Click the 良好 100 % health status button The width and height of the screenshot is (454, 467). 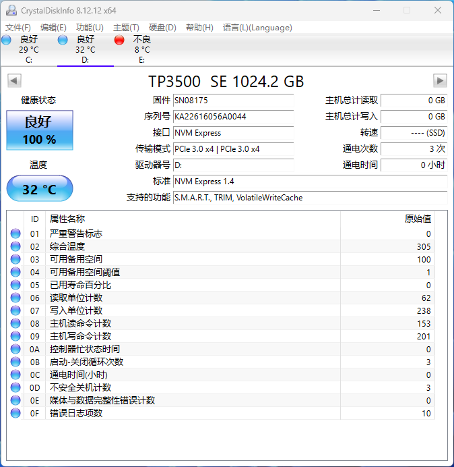click(40, 130)
